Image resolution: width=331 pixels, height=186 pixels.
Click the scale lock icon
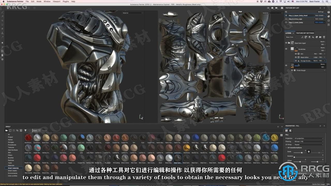click(309, 151)
